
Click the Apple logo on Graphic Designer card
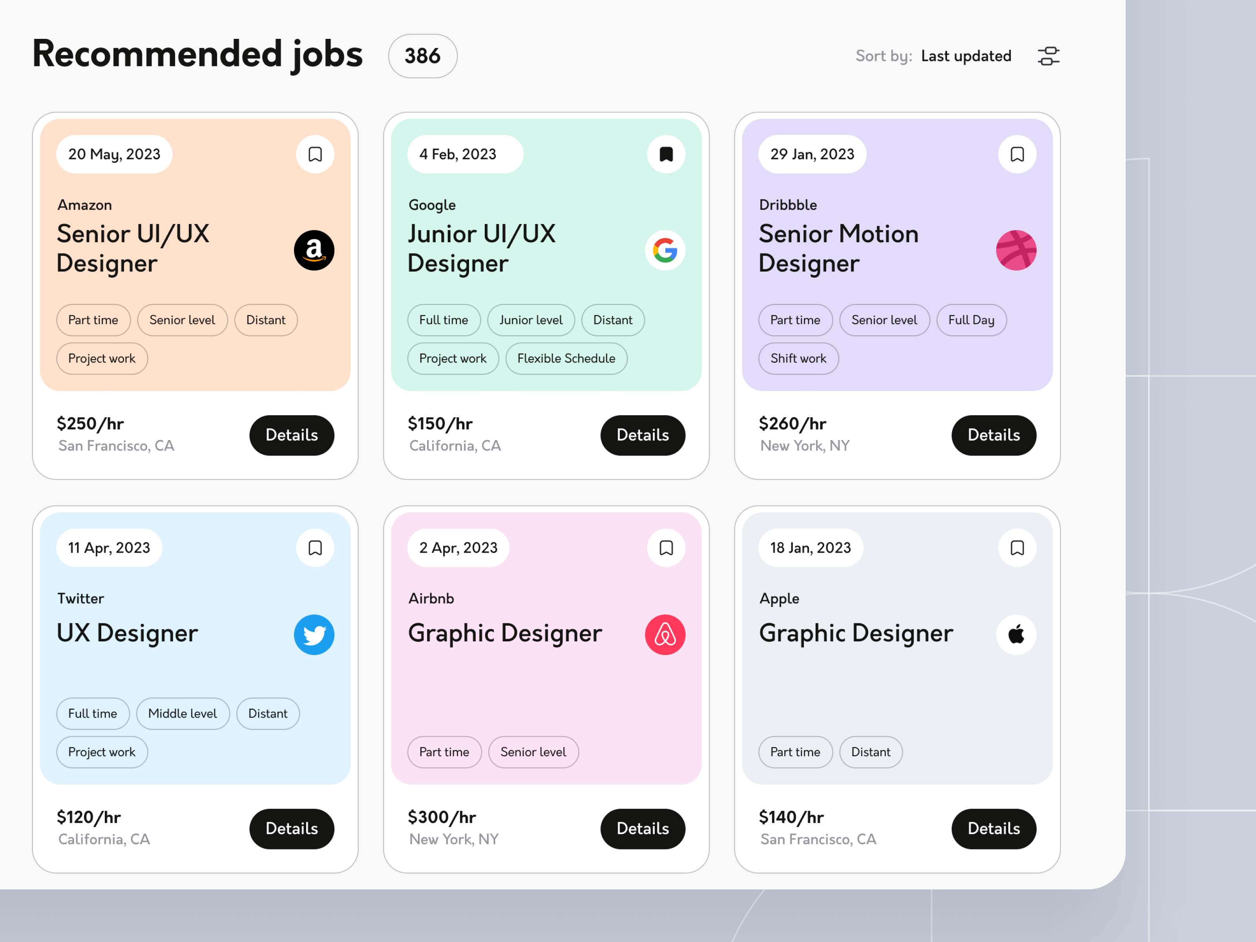(x=1017, y=634)
